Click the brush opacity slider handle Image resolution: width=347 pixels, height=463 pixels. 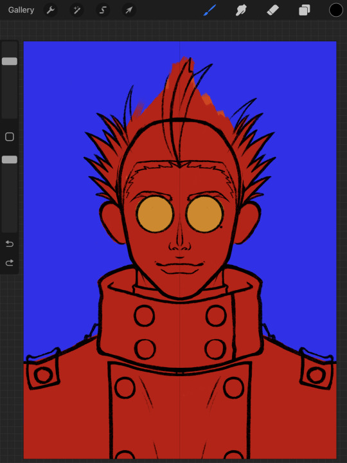[x=10, y=159]
